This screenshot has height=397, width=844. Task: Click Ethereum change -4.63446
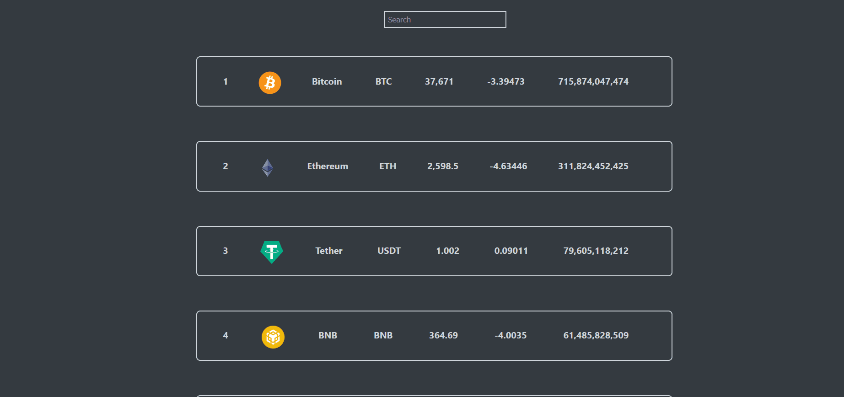click(x=508, y=166)
